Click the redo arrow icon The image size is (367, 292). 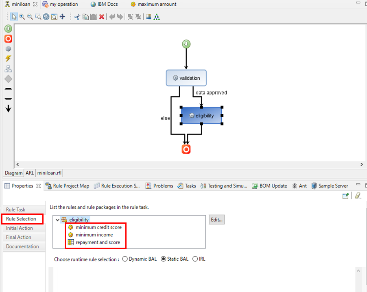120,17
